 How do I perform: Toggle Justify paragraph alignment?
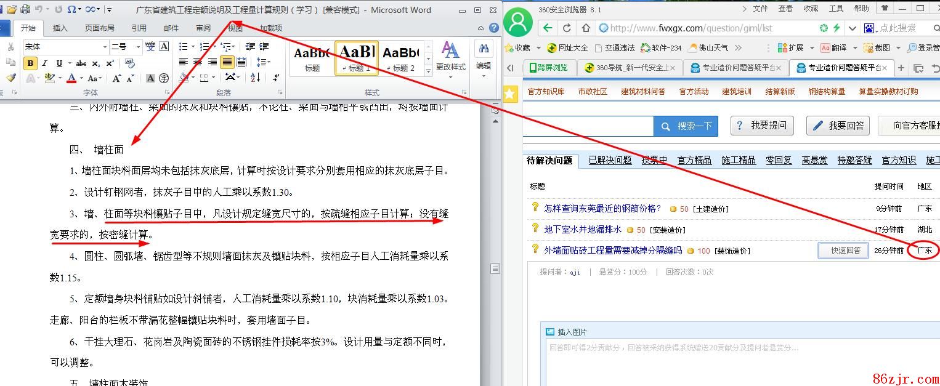point(227,62)
